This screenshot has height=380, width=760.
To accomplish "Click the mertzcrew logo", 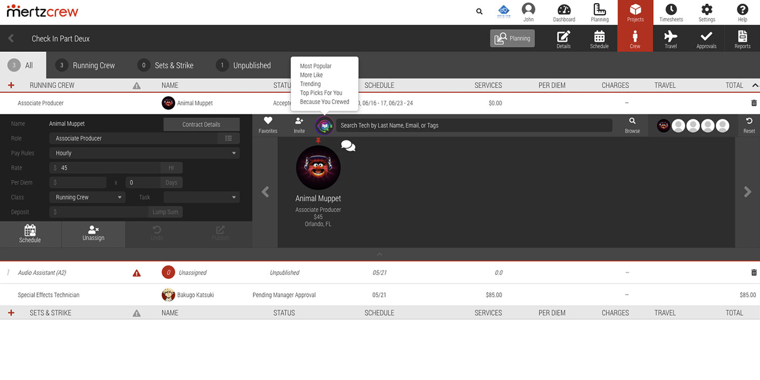I will [x=43, y=11].
